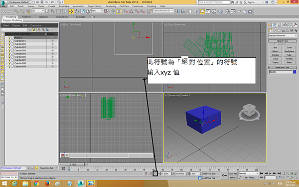This screenshot has height=187, width=299.
Task: Open the key filter Selected dropdown
Action: [248, 174]
